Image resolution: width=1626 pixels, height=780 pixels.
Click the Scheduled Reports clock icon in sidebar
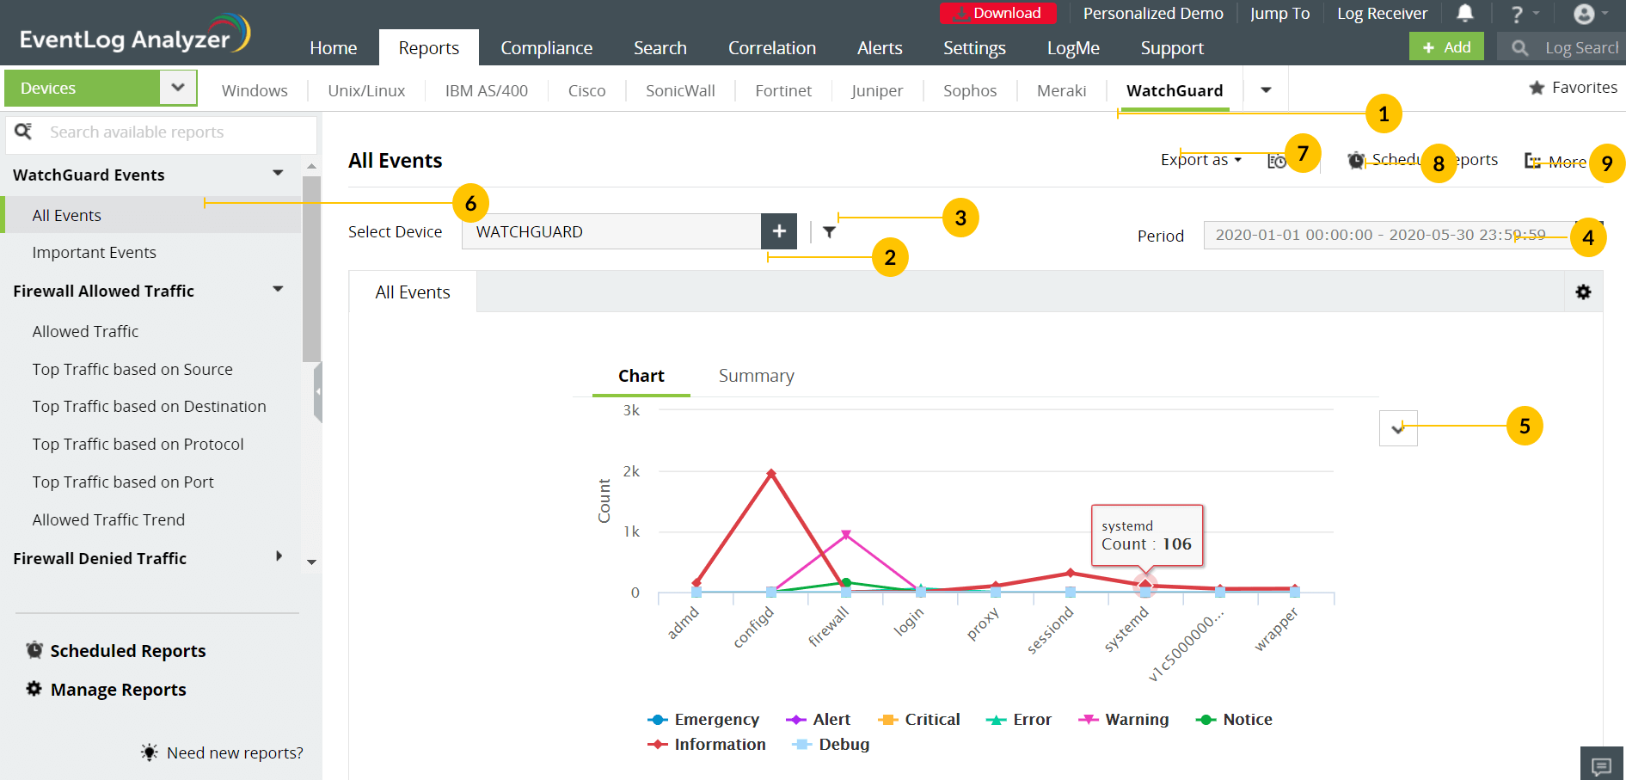pos(34,650)
